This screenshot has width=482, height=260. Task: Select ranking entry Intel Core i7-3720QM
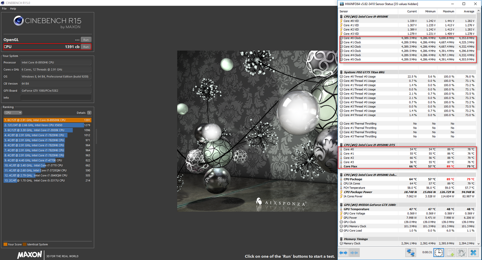pyautogui.click(x=47, y=171)
